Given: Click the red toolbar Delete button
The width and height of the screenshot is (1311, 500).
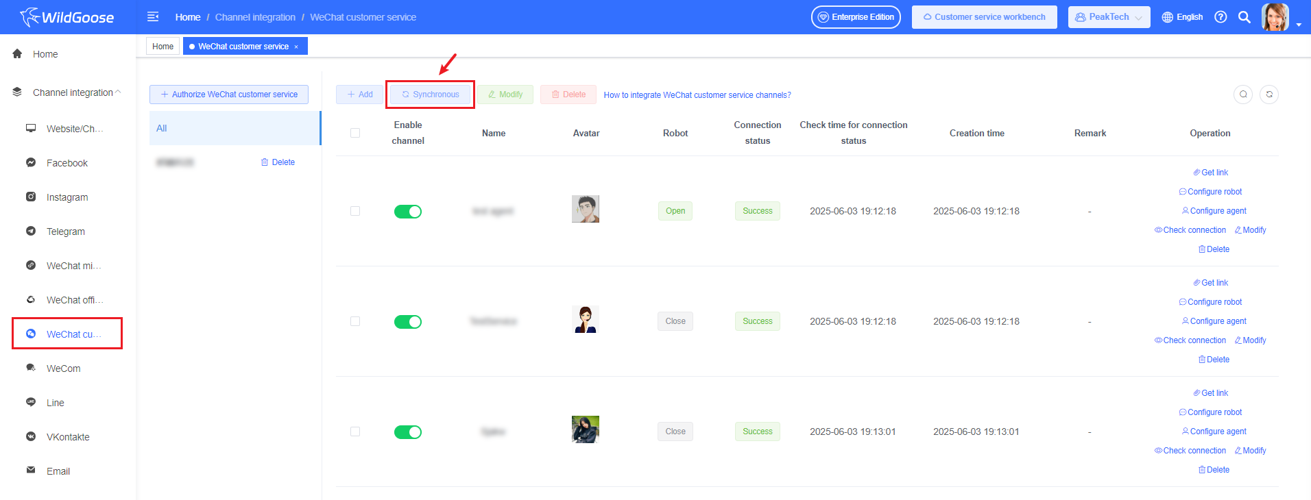Looking at the screenshot, I should (568, 95).
